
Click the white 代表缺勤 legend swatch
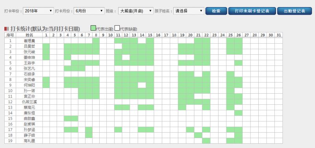(x=117, y=28)
